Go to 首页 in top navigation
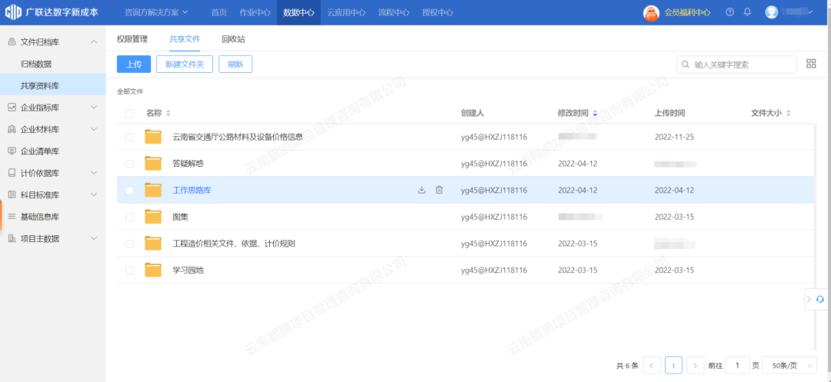831x382 pixels. [x=219, y=12]
